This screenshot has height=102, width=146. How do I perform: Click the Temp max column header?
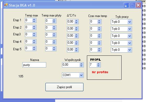(32, 15)
